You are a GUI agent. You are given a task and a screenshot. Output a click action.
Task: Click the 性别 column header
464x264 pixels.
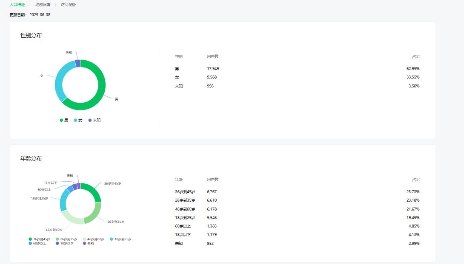click(179, 56)
